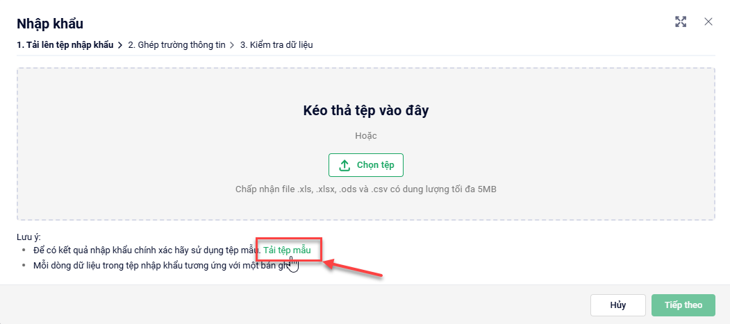Click the chevron before step 3

(x=232, y=45)
